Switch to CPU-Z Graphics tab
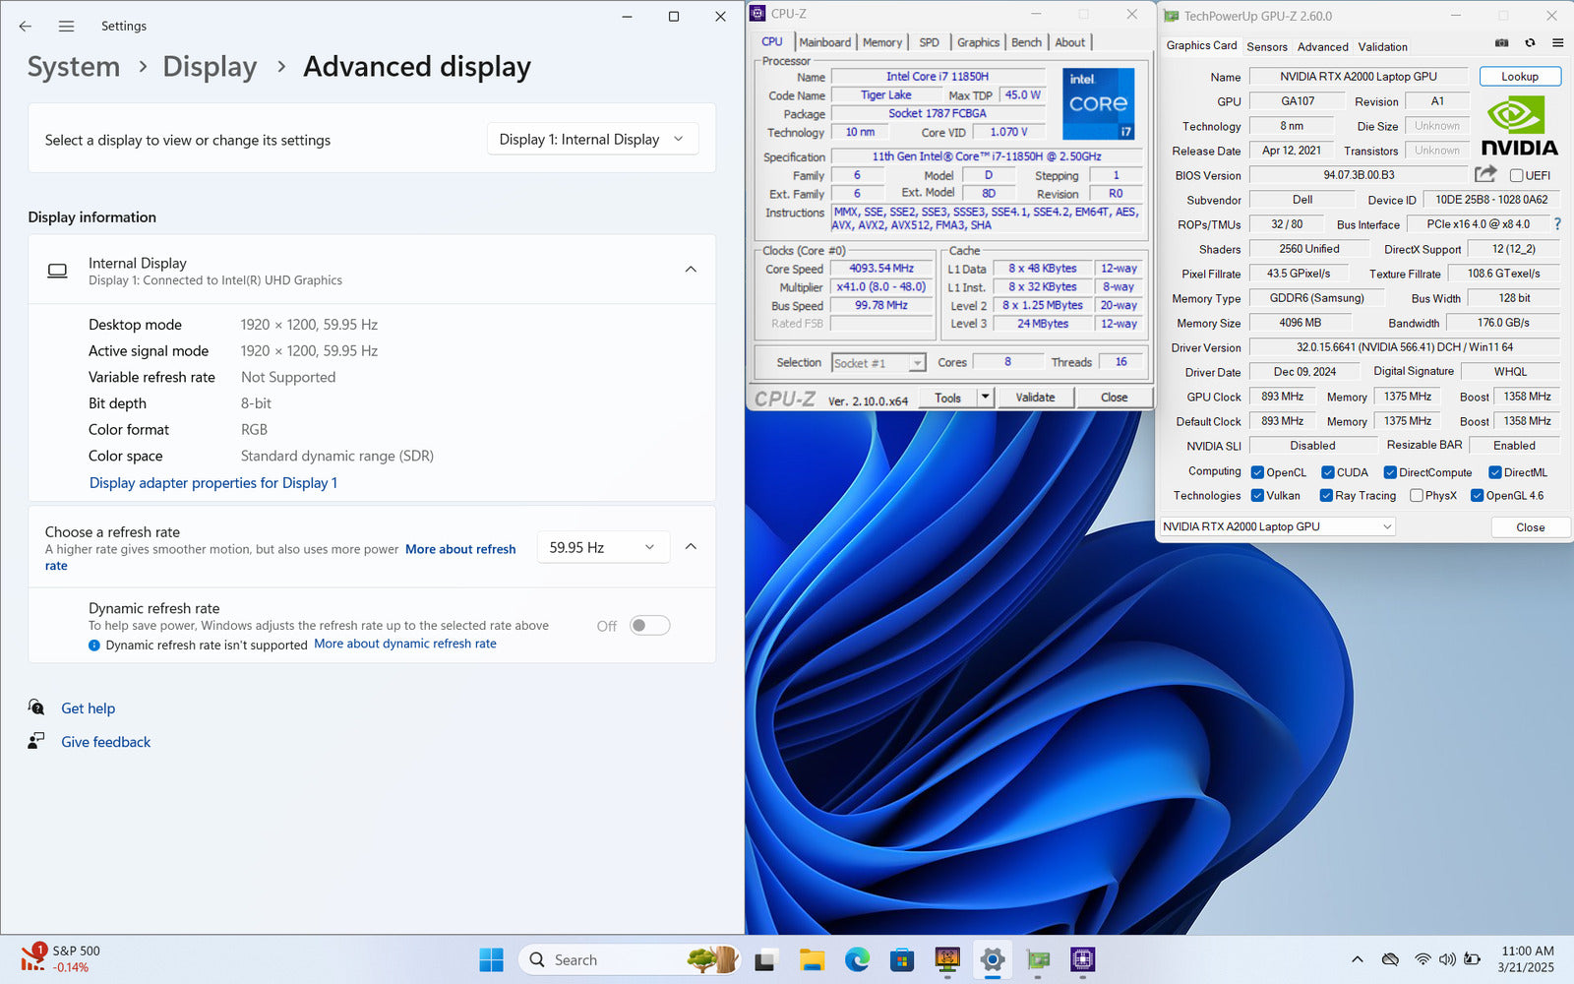1574x984 pixels. (x=978, y=42)
